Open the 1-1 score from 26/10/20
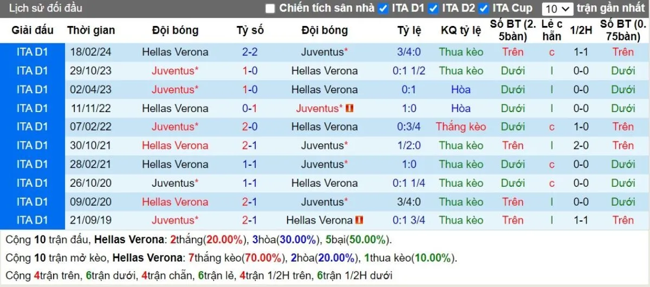Screen dimensions: 650x287 (x=250, y=183)
